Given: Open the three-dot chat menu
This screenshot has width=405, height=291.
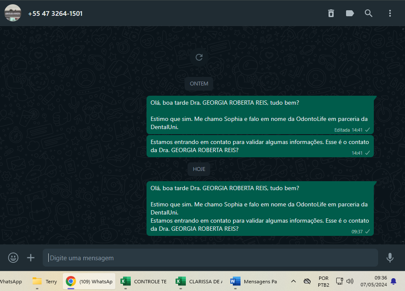Looking at the screenshot, I should pyautogui.click(x=390, y=13).
